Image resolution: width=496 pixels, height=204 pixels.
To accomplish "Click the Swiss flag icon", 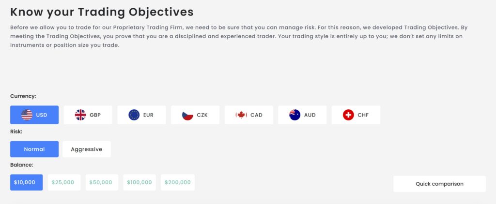I will [348, 115].
